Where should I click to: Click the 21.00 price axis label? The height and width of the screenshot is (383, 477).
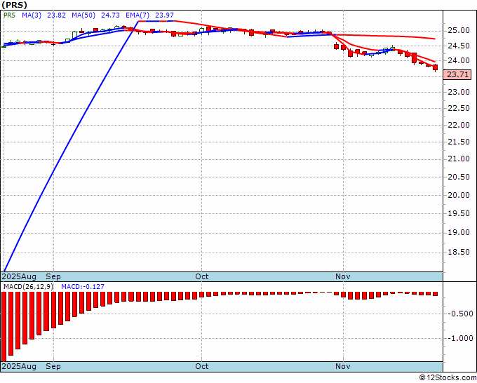(459, 159)
